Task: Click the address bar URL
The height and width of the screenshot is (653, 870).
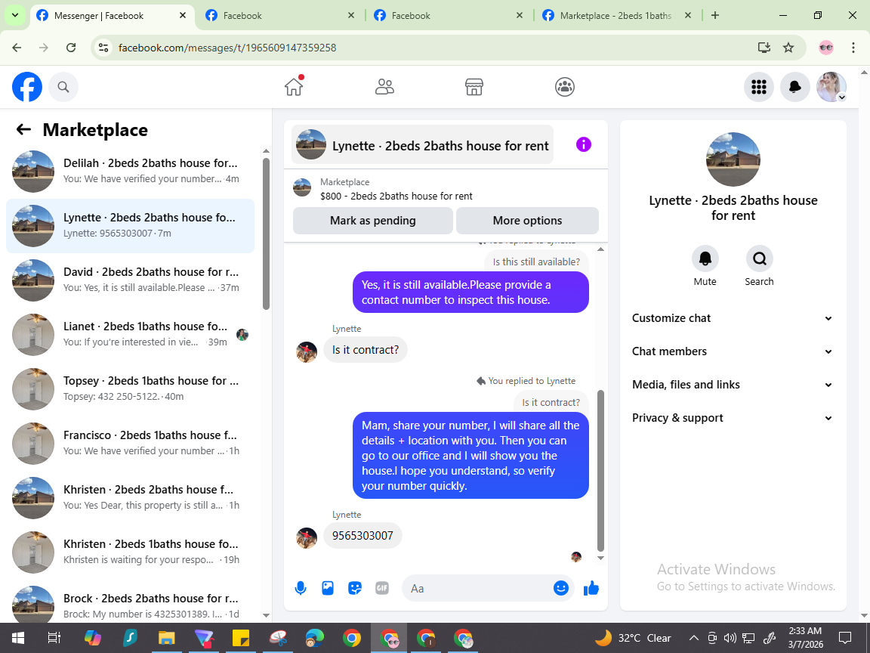Action: [x=227, y=48]
